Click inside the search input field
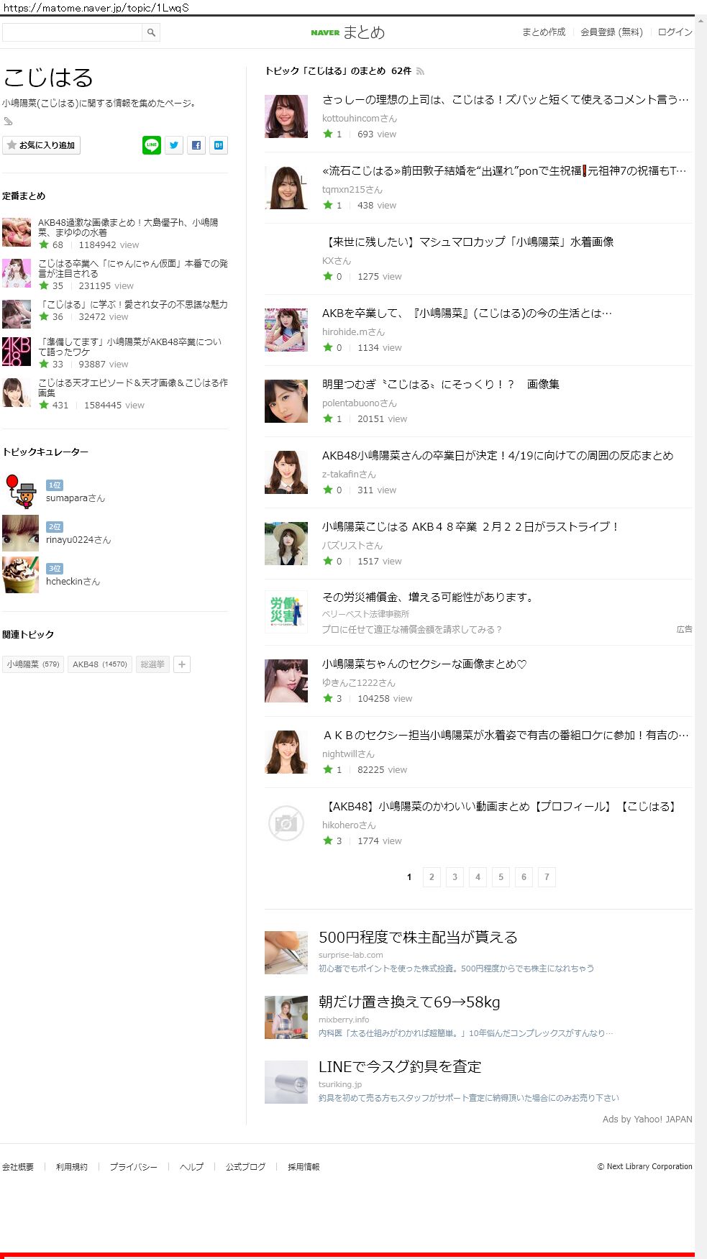The image size is (707, 1259). (72, 32)
